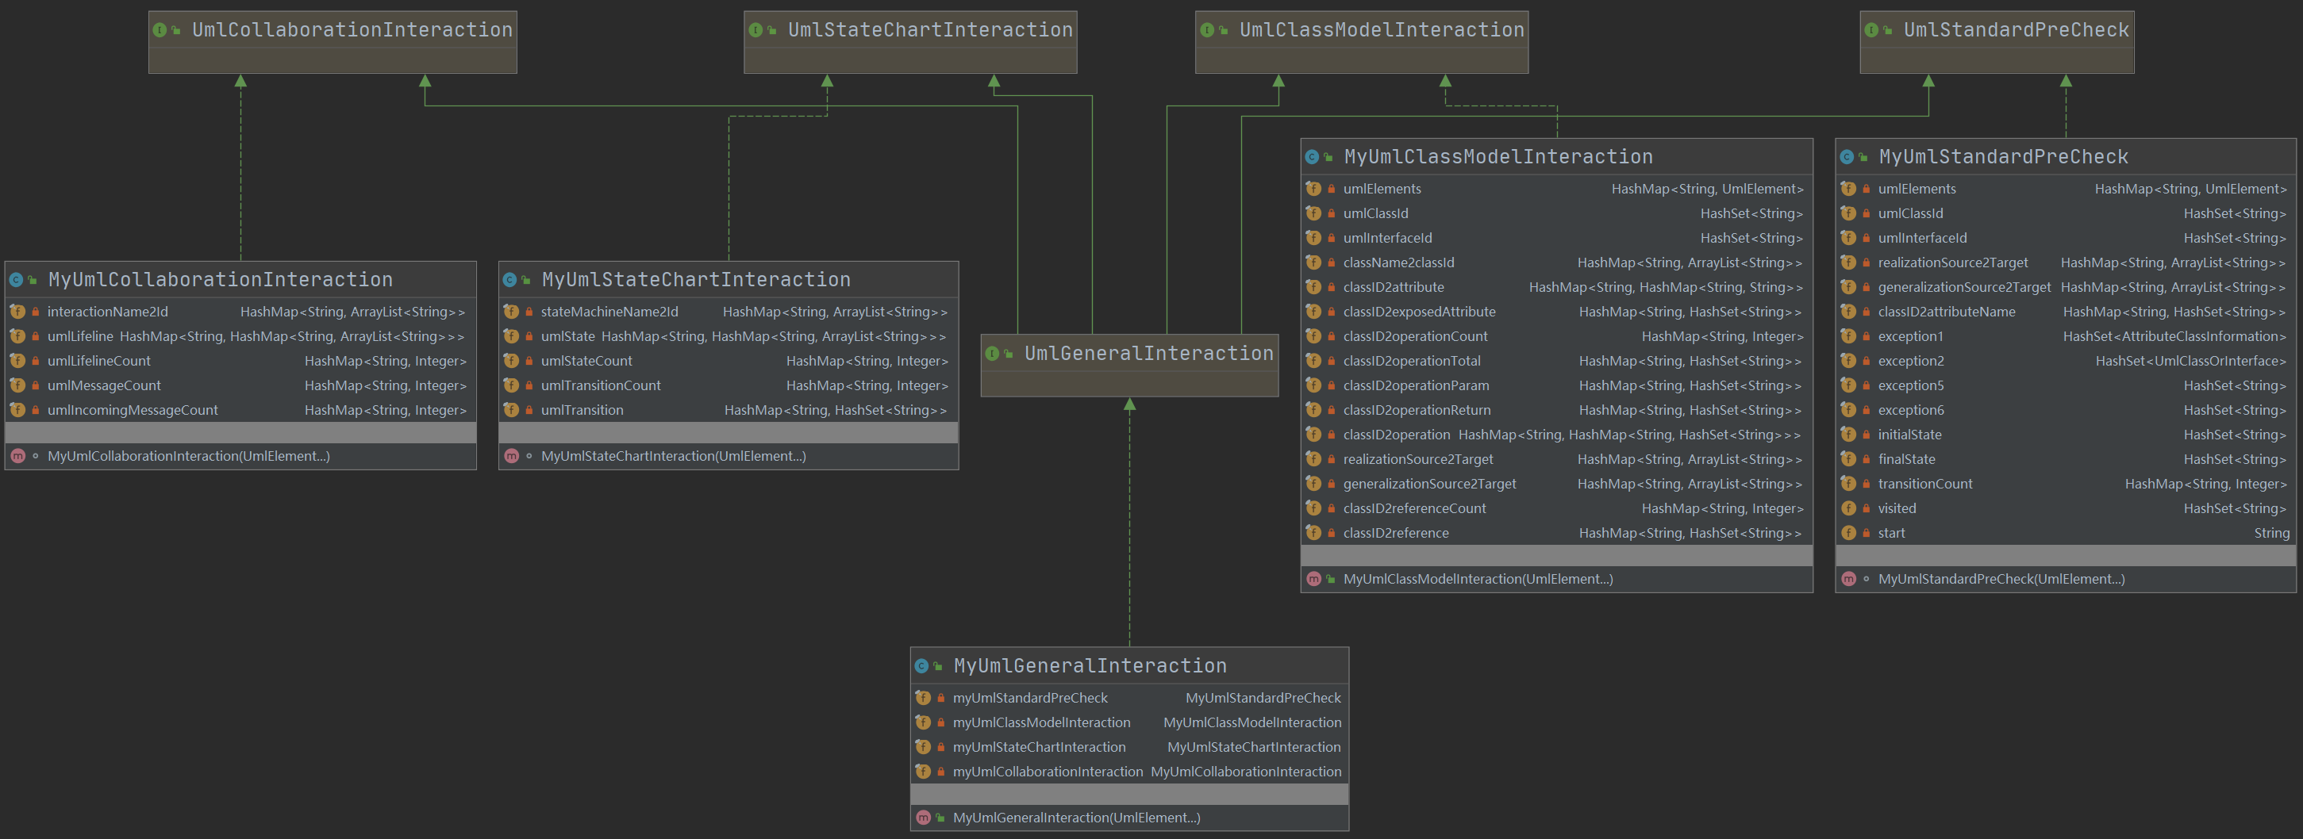
Task: Select the myUmlClassModelInteraction field row
Action: coord(1129,723)
